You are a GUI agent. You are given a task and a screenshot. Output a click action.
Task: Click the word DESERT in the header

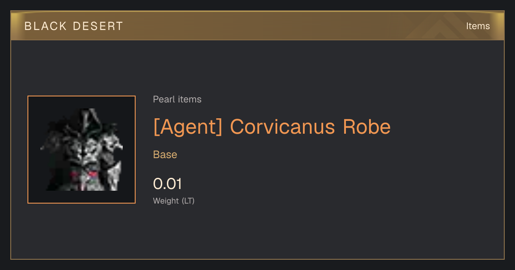[x=98, y=26]
